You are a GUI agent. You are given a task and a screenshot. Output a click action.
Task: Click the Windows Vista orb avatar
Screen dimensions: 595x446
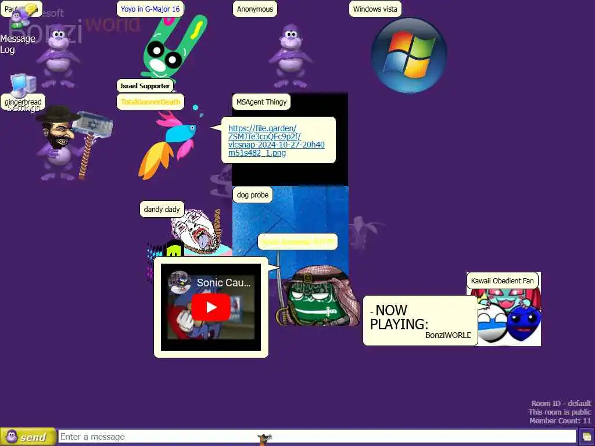[x=408, y=56]
